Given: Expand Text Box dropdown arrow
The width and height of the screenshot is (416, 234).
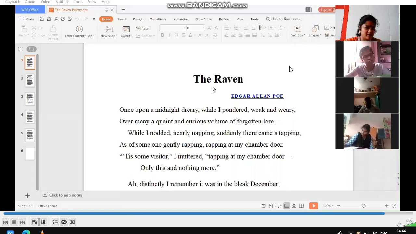Looking at the screenshot, I should point(304,35).
